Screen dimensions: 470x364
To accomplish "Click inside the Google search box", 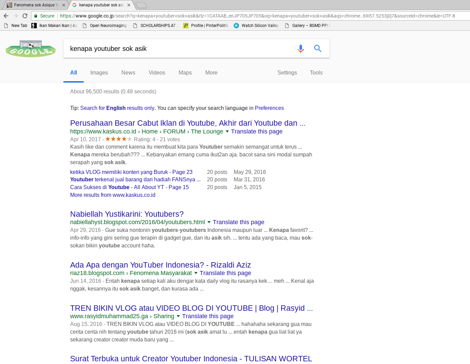I will coord(179,49).
